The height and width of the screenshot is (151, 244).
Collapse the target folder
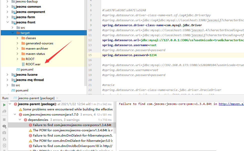13,33
